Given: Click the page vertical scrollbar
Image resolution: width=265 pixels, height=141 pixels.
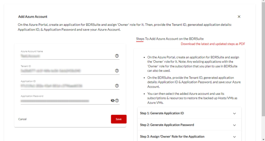Looking at the screenshot, I should (x=263, y=59).
